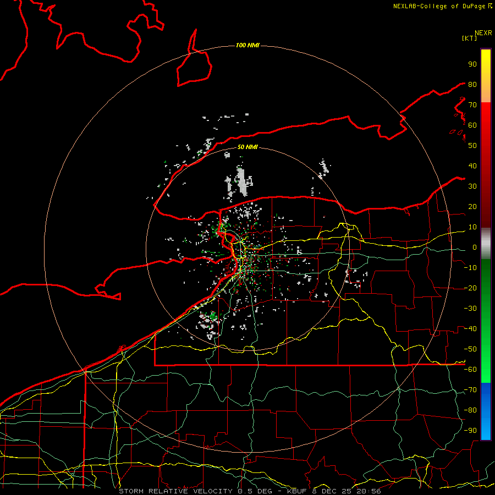Image resolution: width=495 pixels, height=495 pixels.
Task: Click the 20:56 timestamp
Action: [x=369, y=491]
